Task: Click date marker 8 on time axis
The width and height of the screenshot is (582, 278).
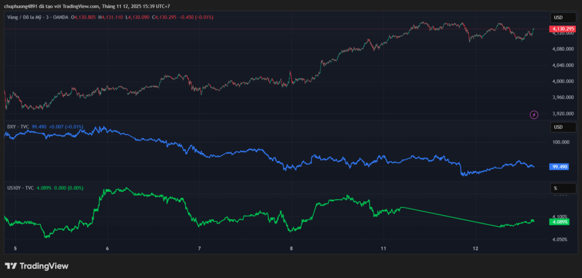Action: (x=291, y=248)
